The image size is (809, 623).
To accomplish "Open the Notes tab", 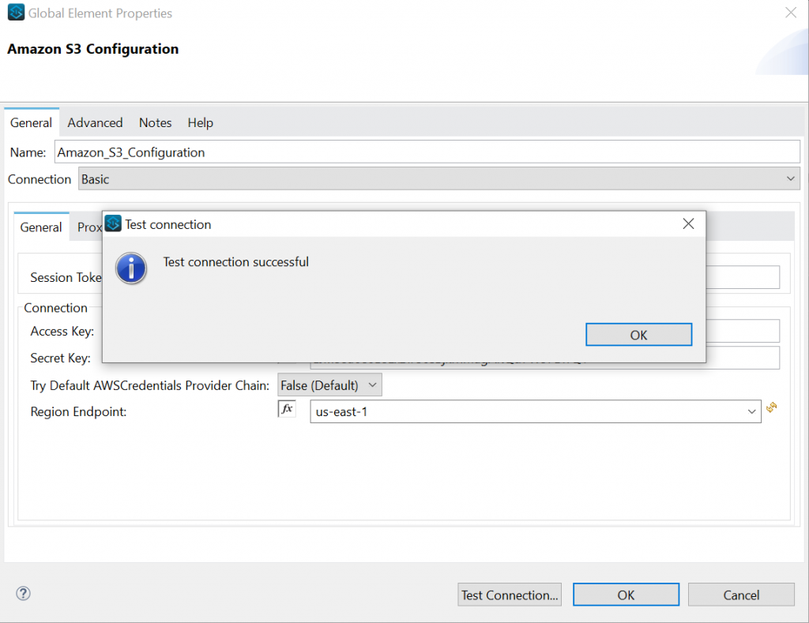I will [x=155, y=122].
